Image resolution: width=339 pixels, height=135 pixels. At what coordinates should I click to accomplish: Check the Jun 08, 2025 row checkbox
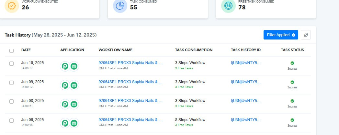[x=11, y=102]
